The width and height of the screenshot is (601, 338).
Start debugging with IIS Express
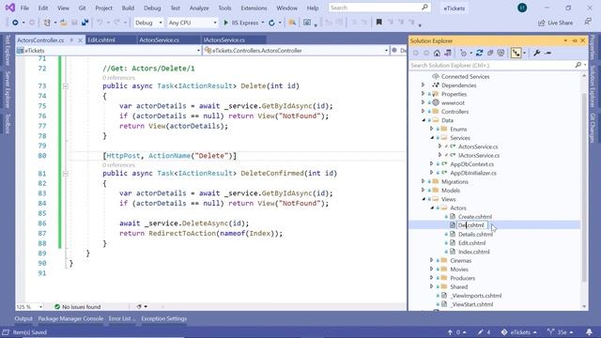[240, 23]
